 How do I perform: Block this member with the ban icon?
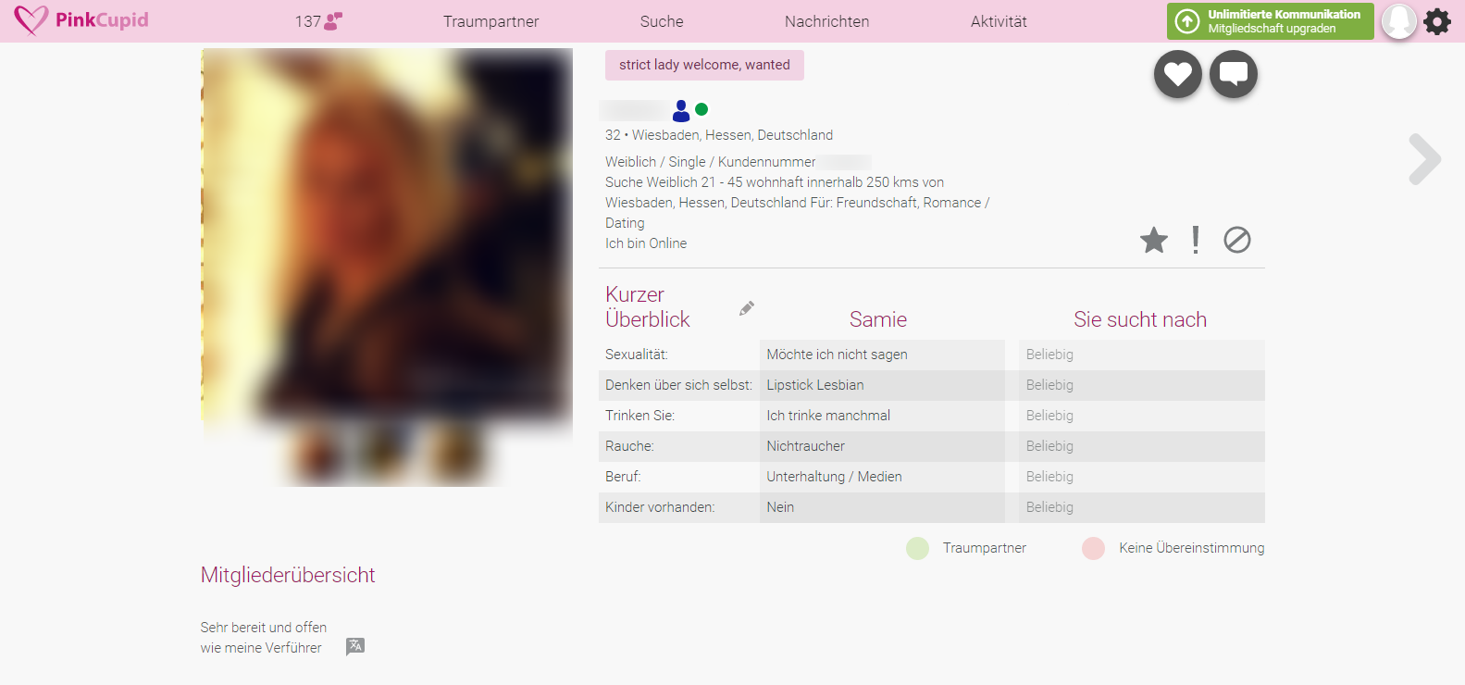pyautogui.click(x=1236, y=241)
